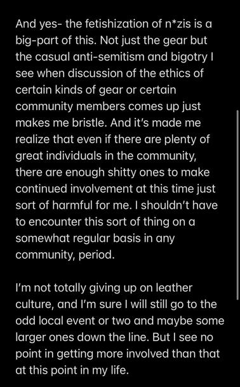
Task: Click the vertical scrollbar thumb on right edge
Action: [x=238, y=205]
